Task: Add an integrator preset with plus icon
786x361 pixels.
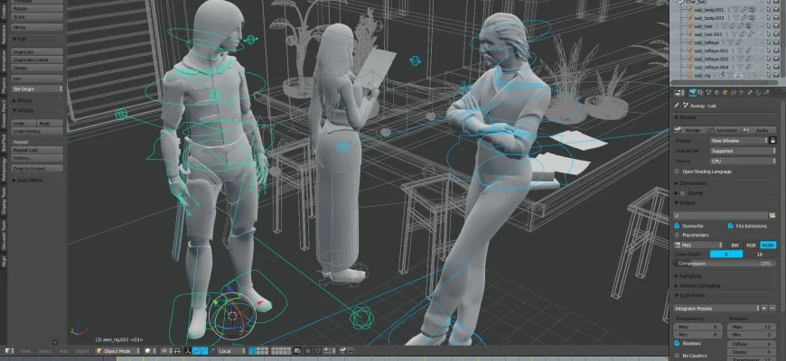Action: (x=763, y=309)
